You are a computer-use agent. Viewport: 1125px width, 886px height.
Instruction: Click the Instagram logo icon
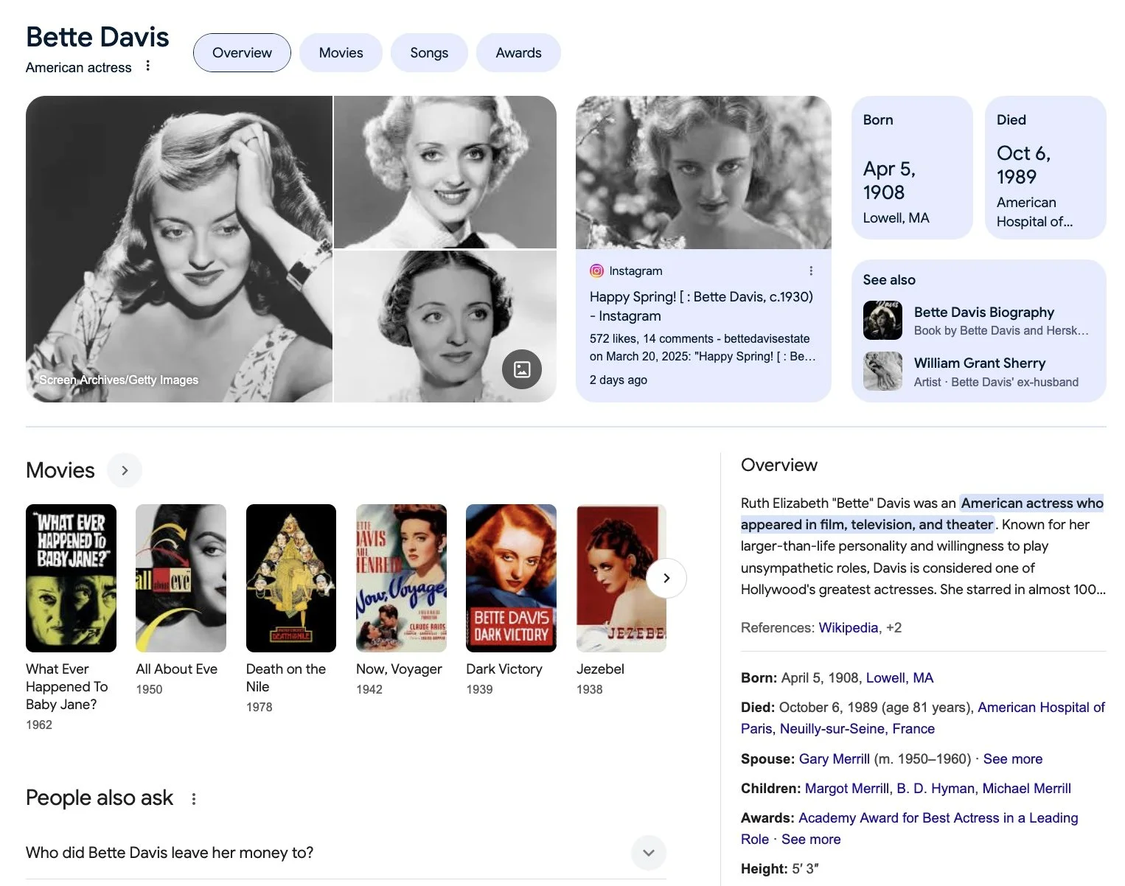point(596,271)
